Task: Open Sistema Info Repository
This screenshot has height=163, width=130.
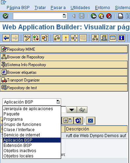Action: [64, 65]
